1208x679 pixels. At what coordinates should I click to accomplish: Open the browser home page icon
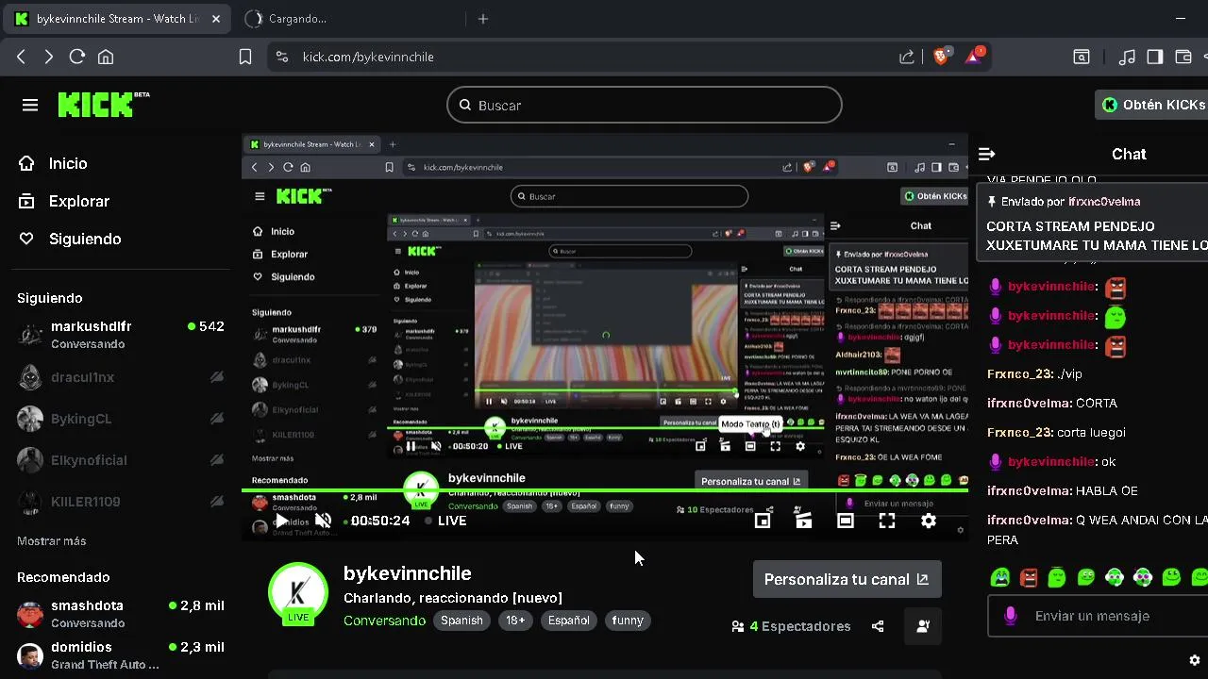(x=106, y=57)
